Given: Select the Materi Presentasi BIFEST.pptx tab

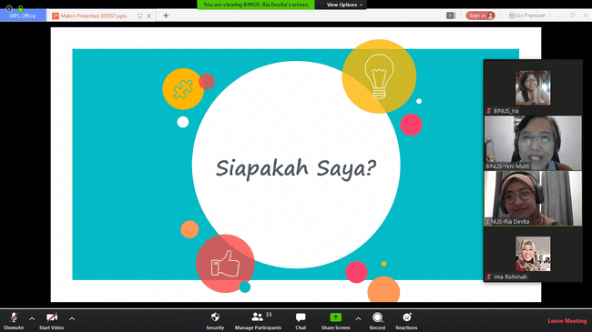Looking at the screenshot, I should (x=93, y=15).
